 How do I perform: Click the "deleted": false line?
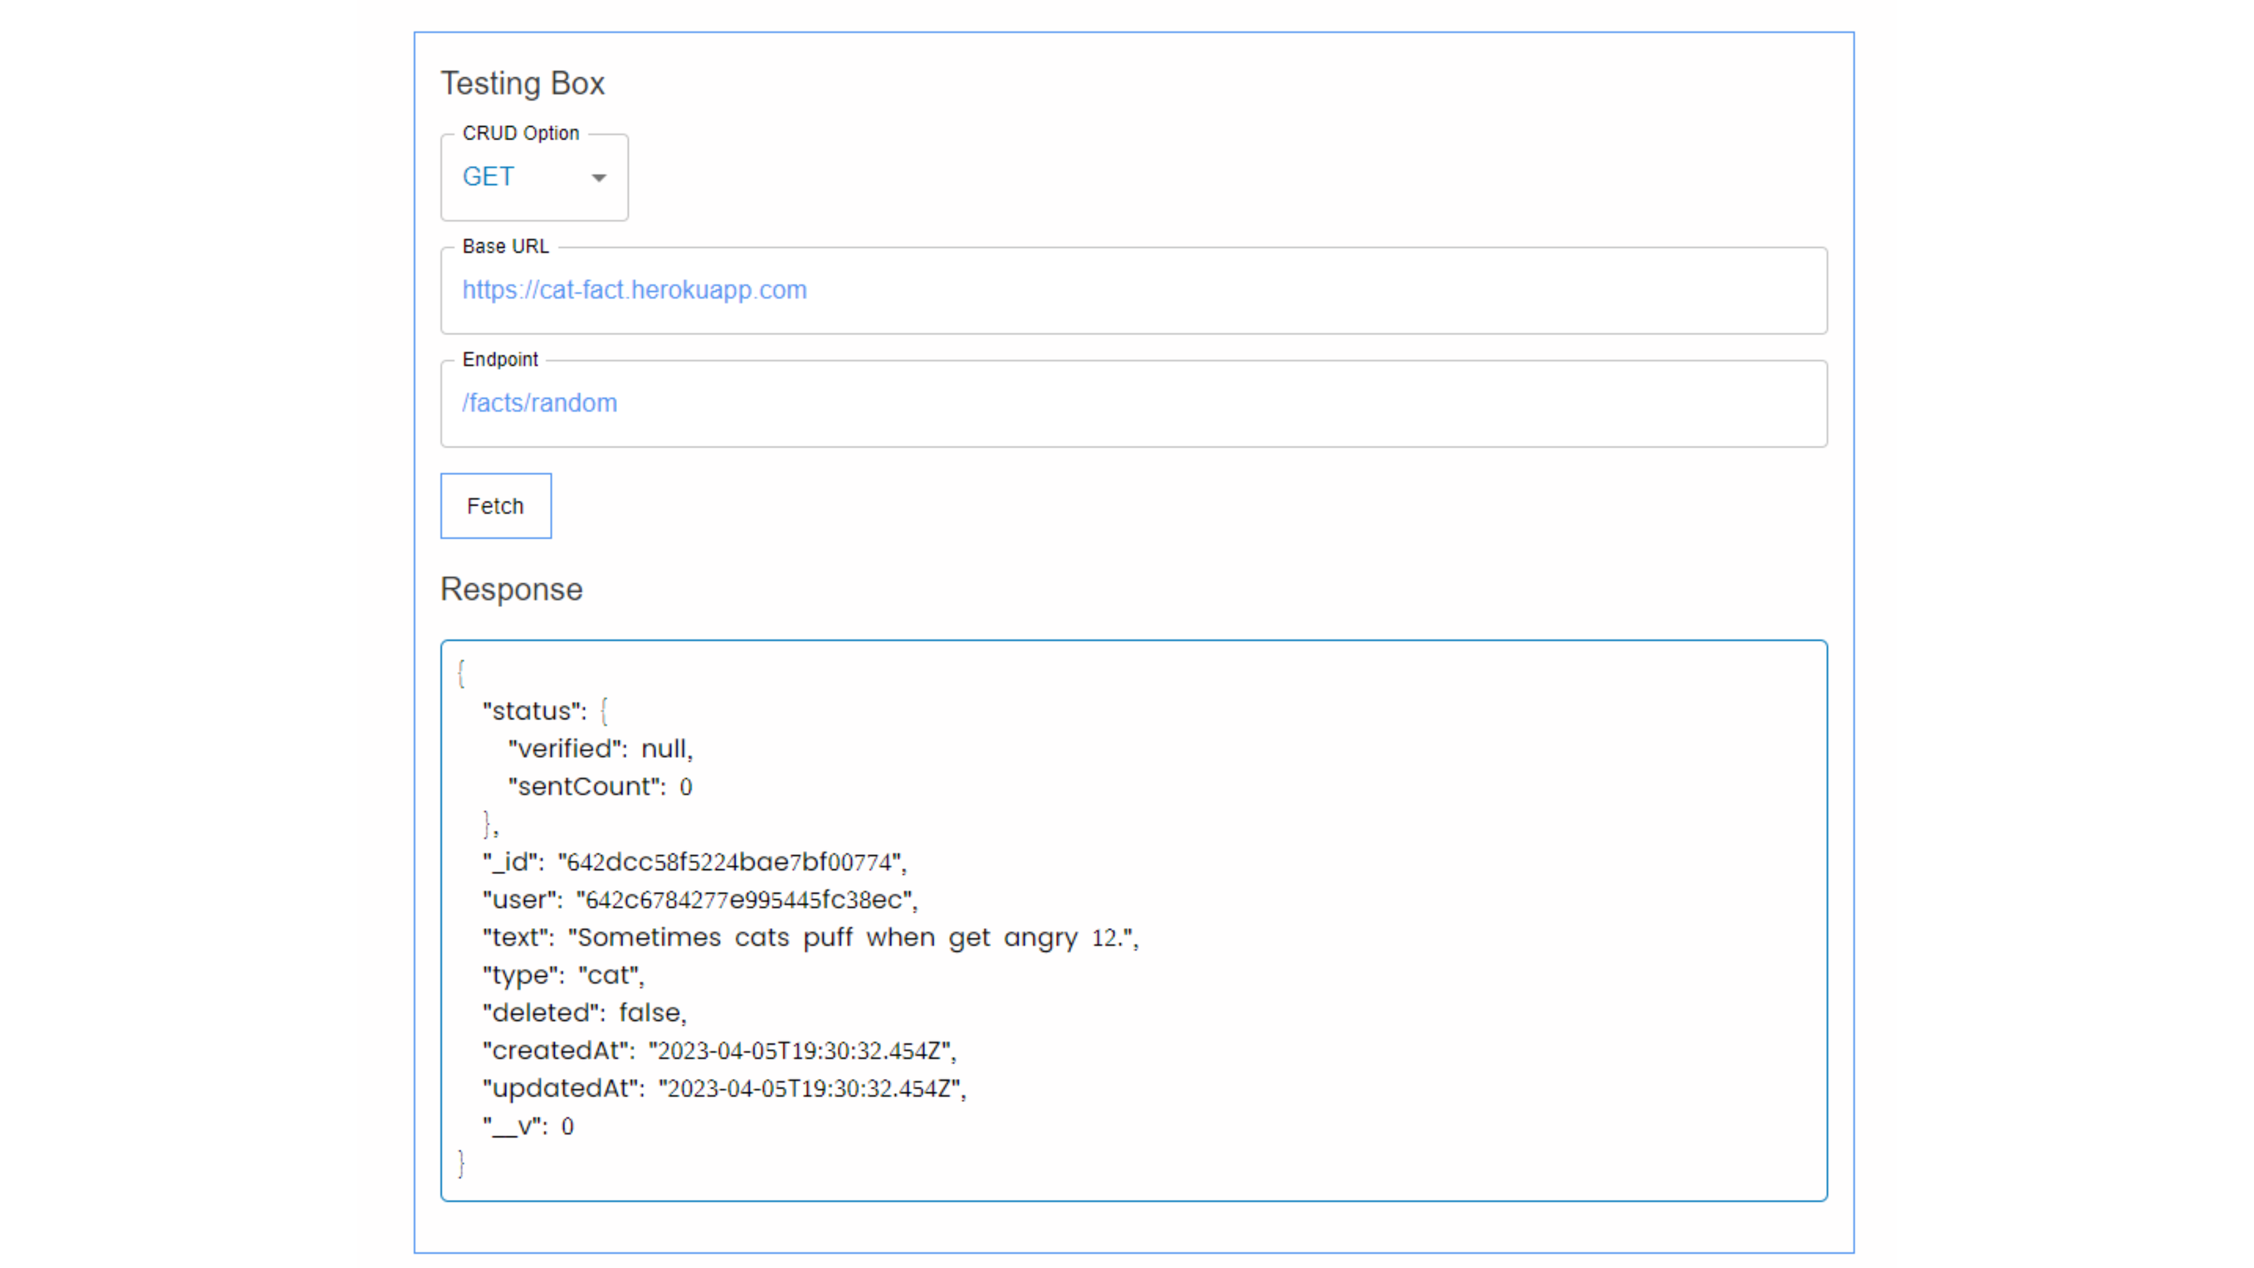coord(583,1013)
